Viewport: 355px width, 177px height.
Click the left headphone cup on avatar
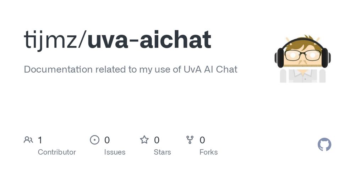[280, 58]
